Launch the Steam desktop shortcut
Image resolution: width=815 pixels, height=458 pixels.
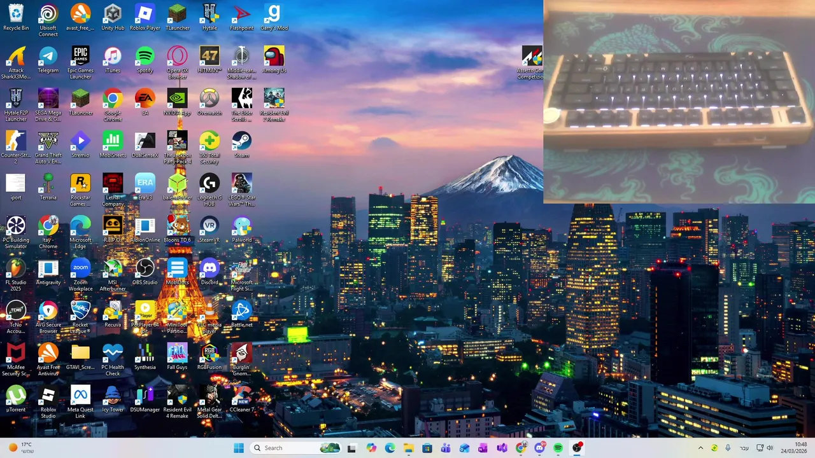point(241,145)
